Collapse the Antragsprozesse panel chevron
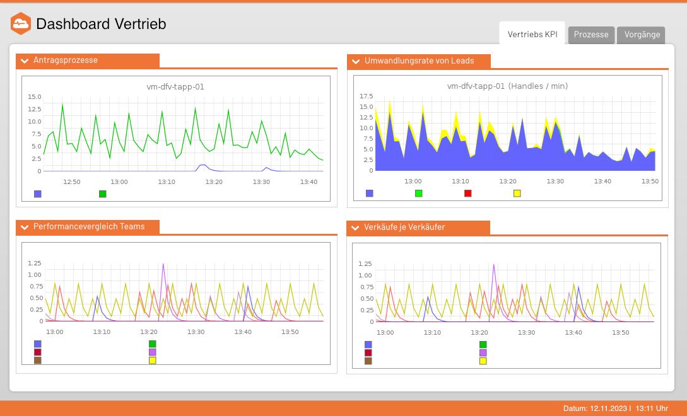 pos(25,61)
